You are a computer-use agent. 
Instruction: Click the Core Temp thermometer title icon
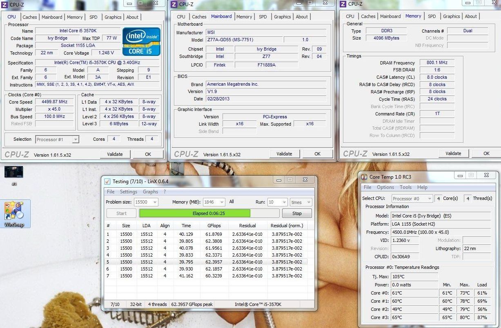click(365, 177)
